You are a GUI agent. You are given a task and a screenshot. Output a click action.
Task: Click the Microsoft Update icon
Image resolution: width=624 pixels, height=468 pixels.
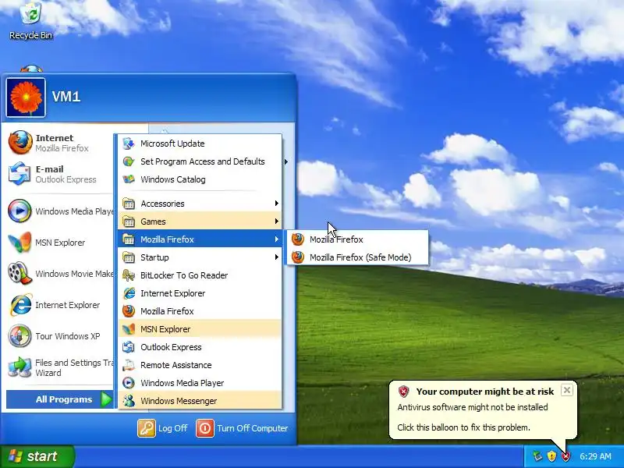[129, 144]
